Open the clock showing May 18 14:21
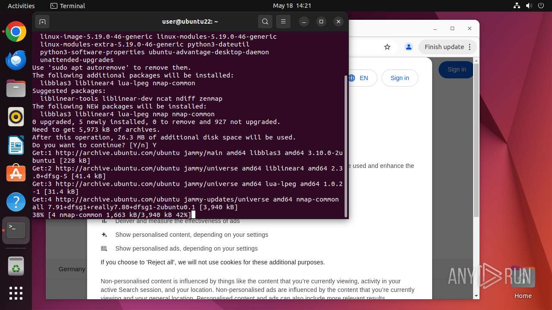The height and width of the screenshot is (310, 552). click(292, 6)
